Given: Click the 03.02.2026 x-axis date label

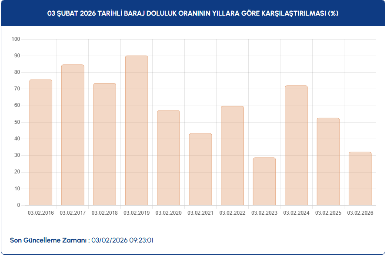Looking at the screenshot, I should [x=360, y=213].
